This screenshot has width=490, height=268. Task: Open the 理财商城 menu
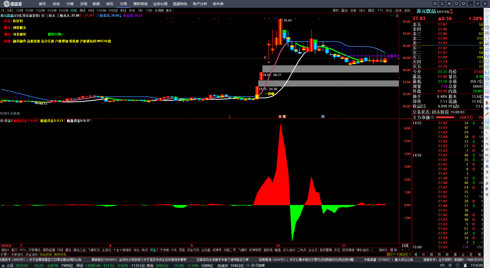coord(140,4)
